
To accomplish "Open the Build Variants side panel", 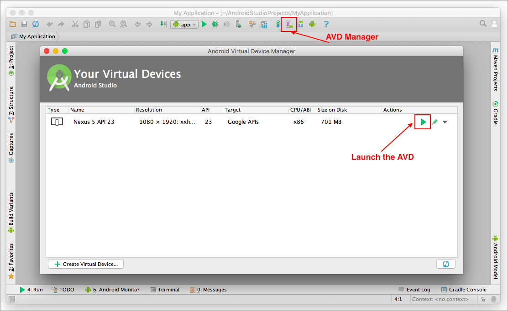I will coord(11,212).
